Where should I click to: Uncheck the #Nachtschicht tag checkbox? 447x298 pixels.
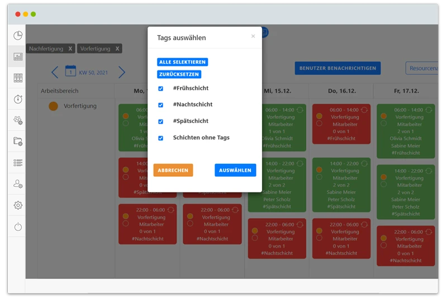coord(161,105)
